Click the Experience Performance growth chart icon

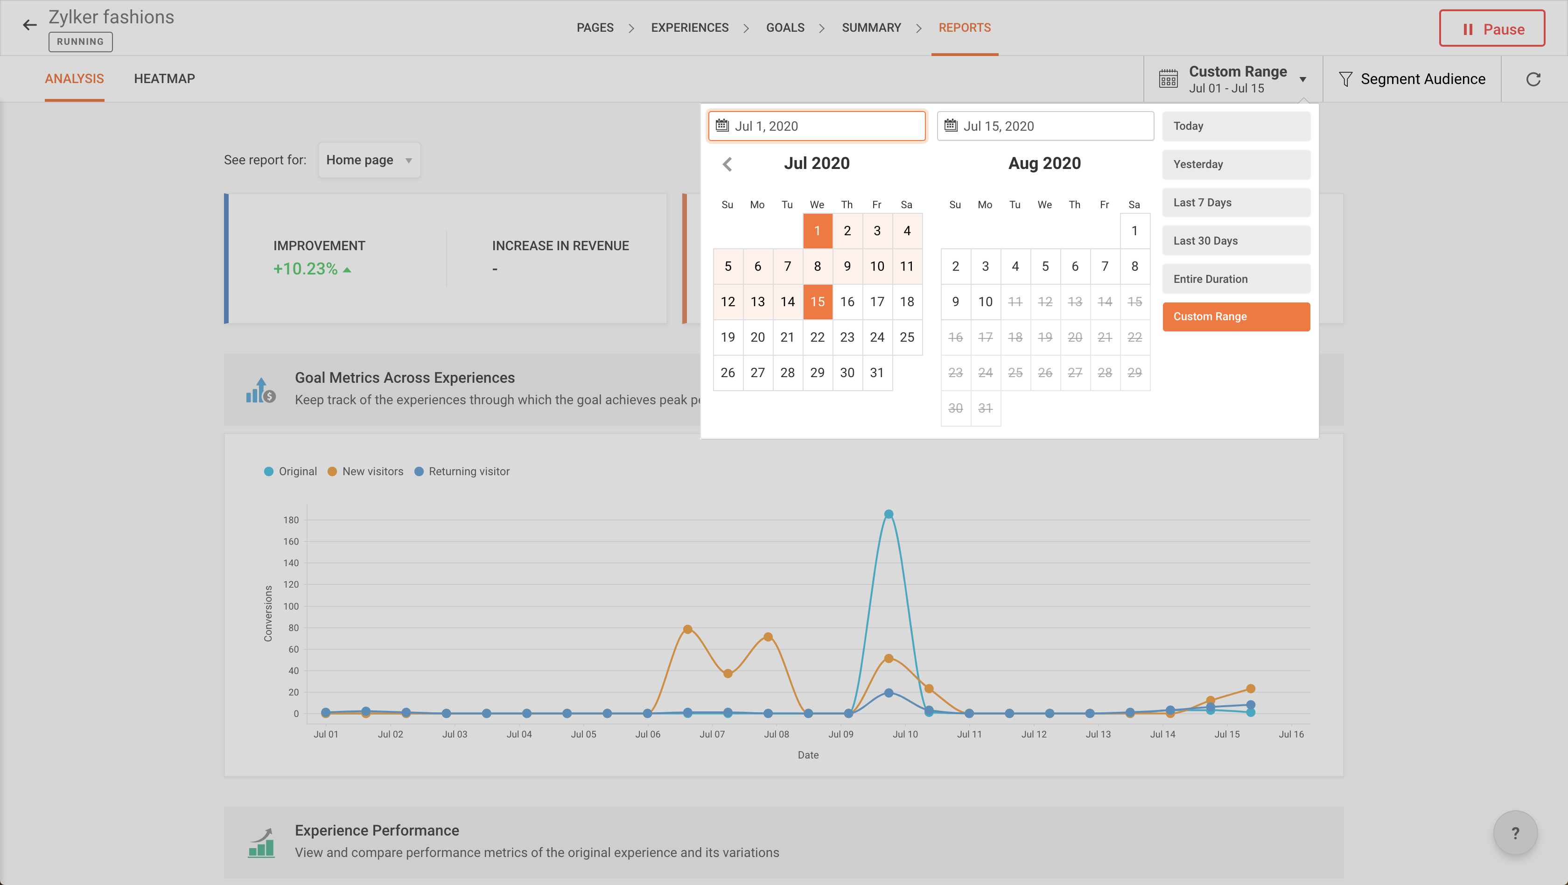(261, 843)
